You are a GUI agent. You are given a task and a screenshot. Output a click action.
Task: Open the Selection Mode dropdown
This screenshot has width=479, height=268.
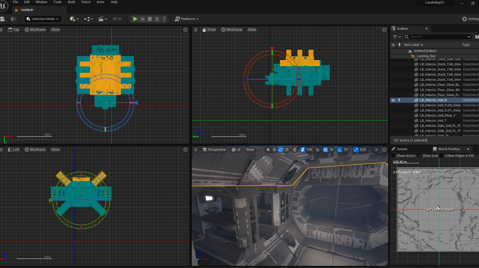43,19
